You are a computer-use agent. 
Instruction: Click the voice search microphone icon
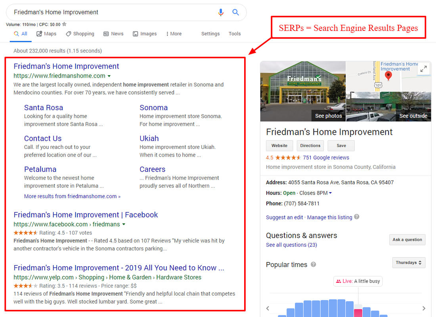[x=221, y=12]
